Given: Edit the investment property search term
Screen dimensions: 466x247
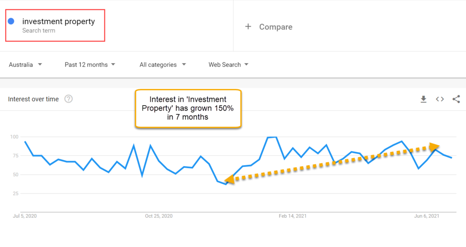Looking at the screenshot, I should click(x=59, y=21).
